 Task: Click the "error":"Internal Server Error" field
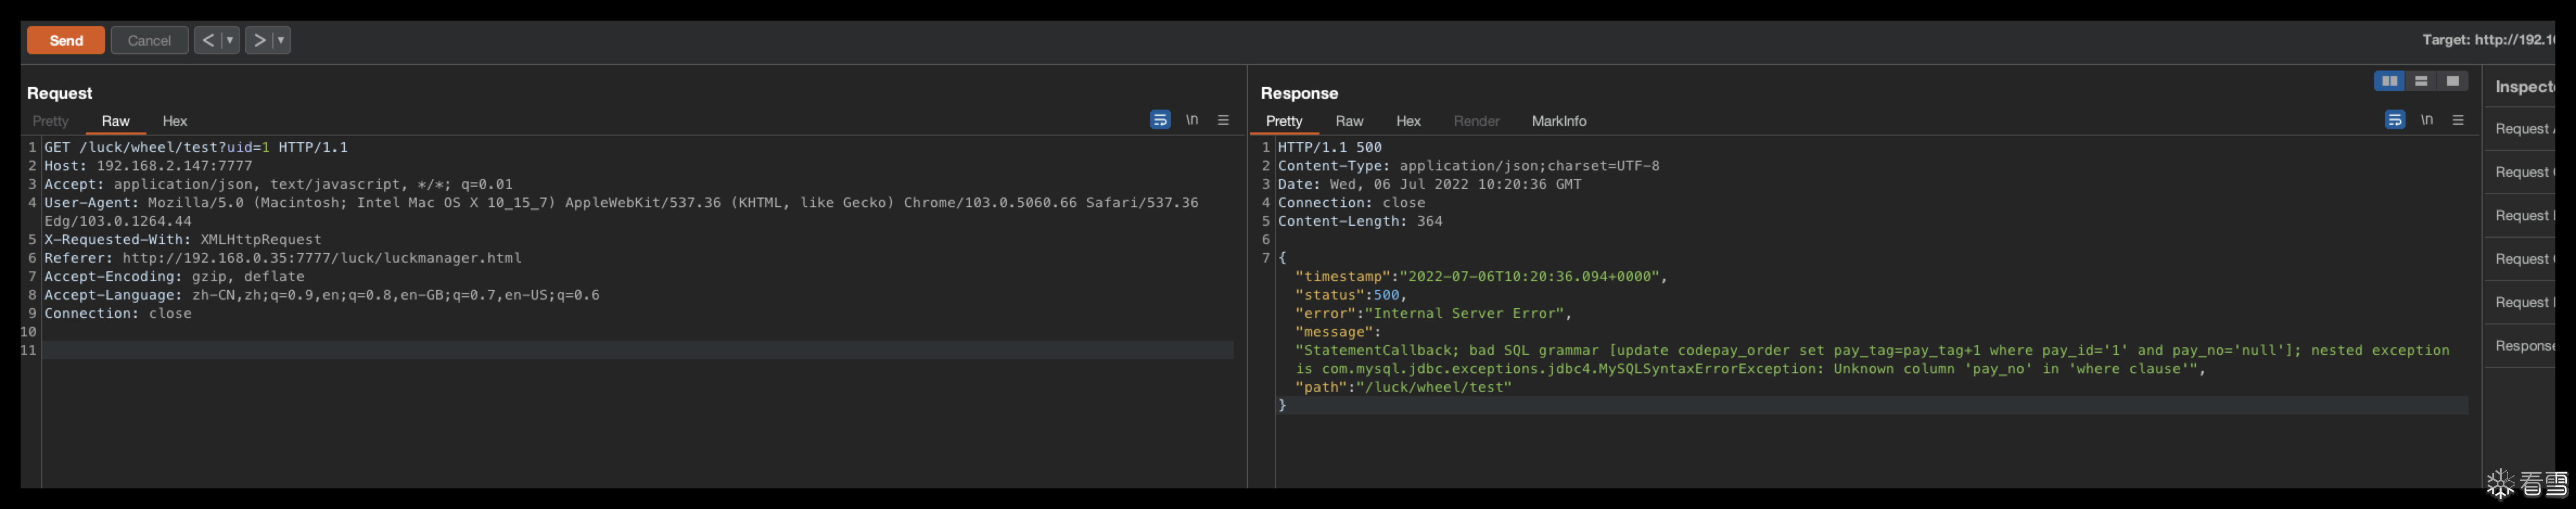click(x=1434, y=314)
